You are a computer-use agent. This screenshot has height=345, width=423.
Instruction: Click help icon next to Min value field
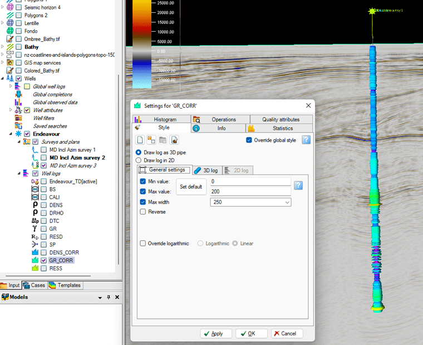point(298,186)
